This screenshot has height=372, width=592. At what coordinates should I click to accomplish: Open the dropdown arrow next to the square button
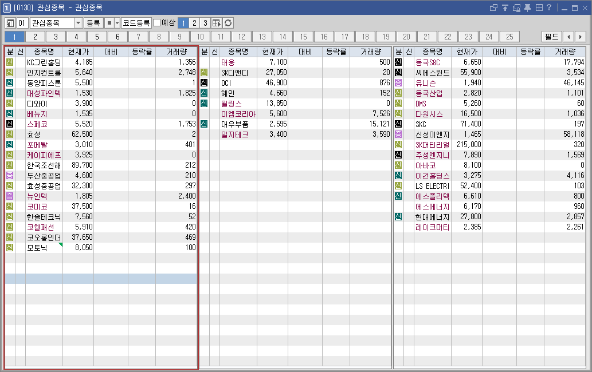click(x=117, y=23)
